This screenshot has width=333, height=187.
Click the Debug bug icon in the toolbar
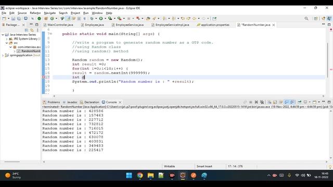pos(92,19)
